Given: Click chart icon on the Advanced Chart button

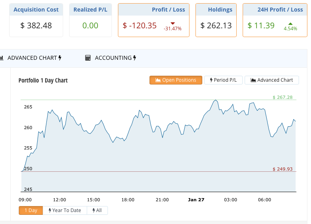Looking at the screenshot, I should (x=253, y=80).
